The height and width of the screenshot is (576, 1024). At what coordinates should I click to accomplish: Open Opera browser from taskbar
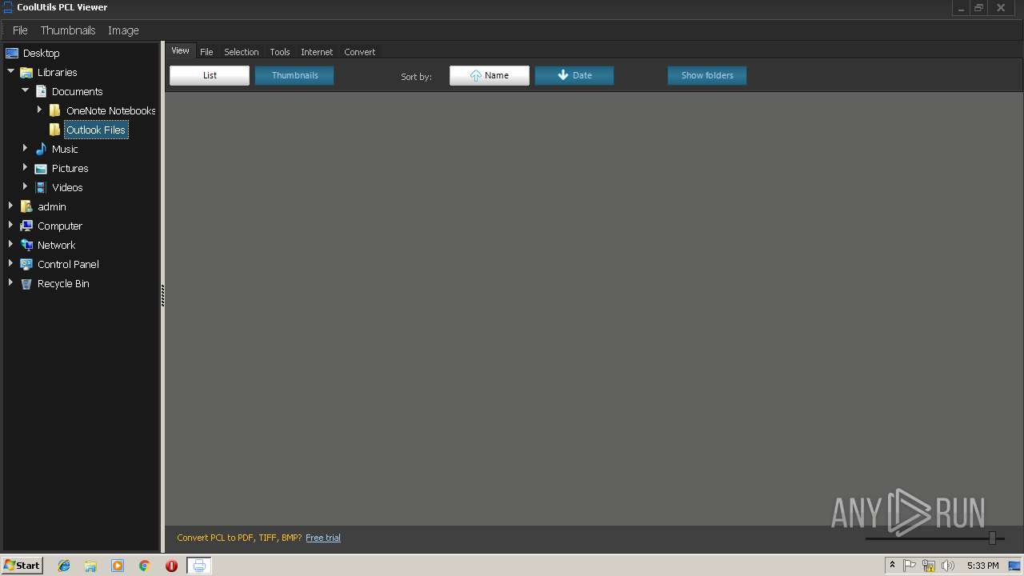tap(171, 566)
